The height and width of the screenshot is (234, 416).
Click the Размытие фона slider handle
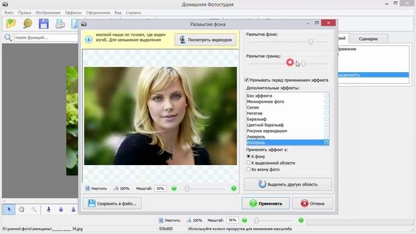coord(311,42)
